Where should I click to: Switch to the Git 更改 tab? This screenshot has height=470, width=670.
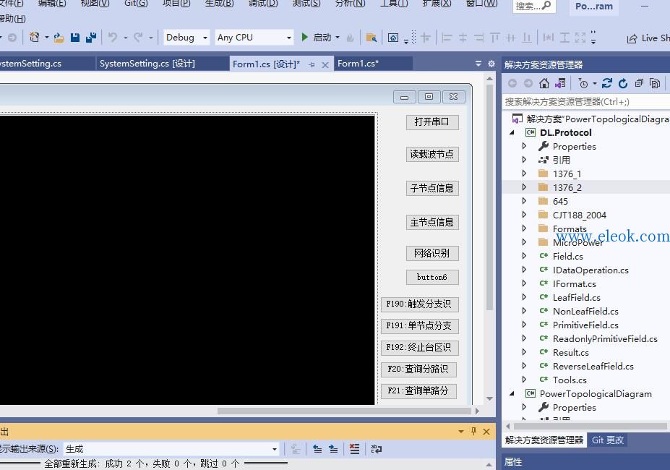click(x=608, y=440)
